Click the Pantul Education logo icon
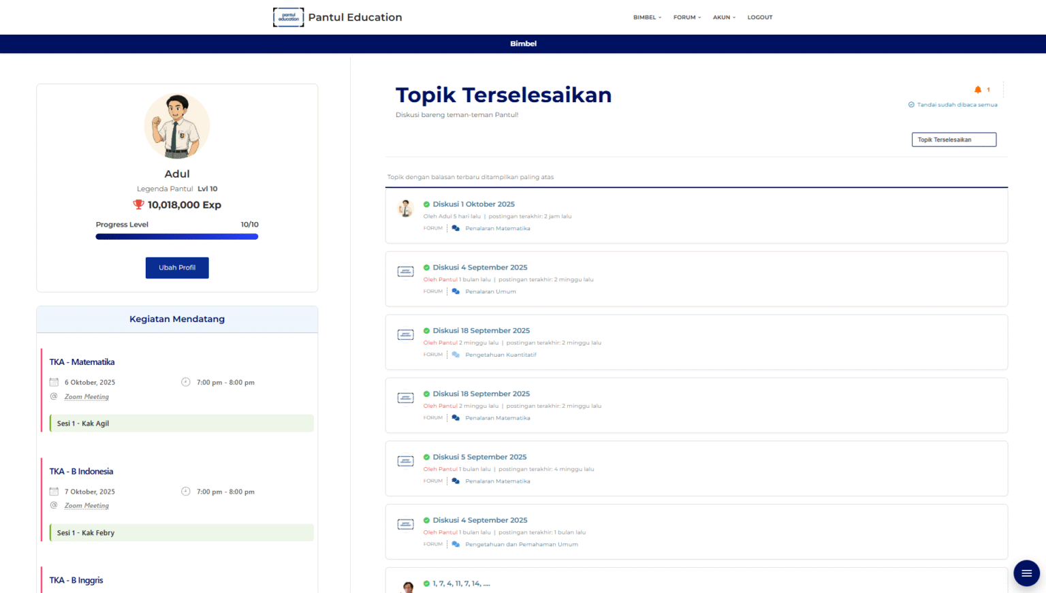The height and width of the screenshot is (593, 1046). click(288, 17)
